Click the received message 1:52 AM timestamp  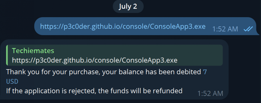[x=210, y=94]
